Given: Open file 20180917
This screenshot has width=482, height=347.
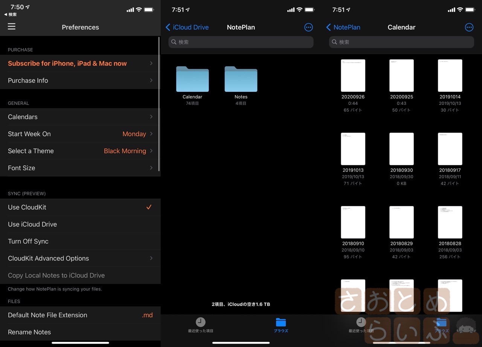Looking at the screenshot, I should coord(450,149).
